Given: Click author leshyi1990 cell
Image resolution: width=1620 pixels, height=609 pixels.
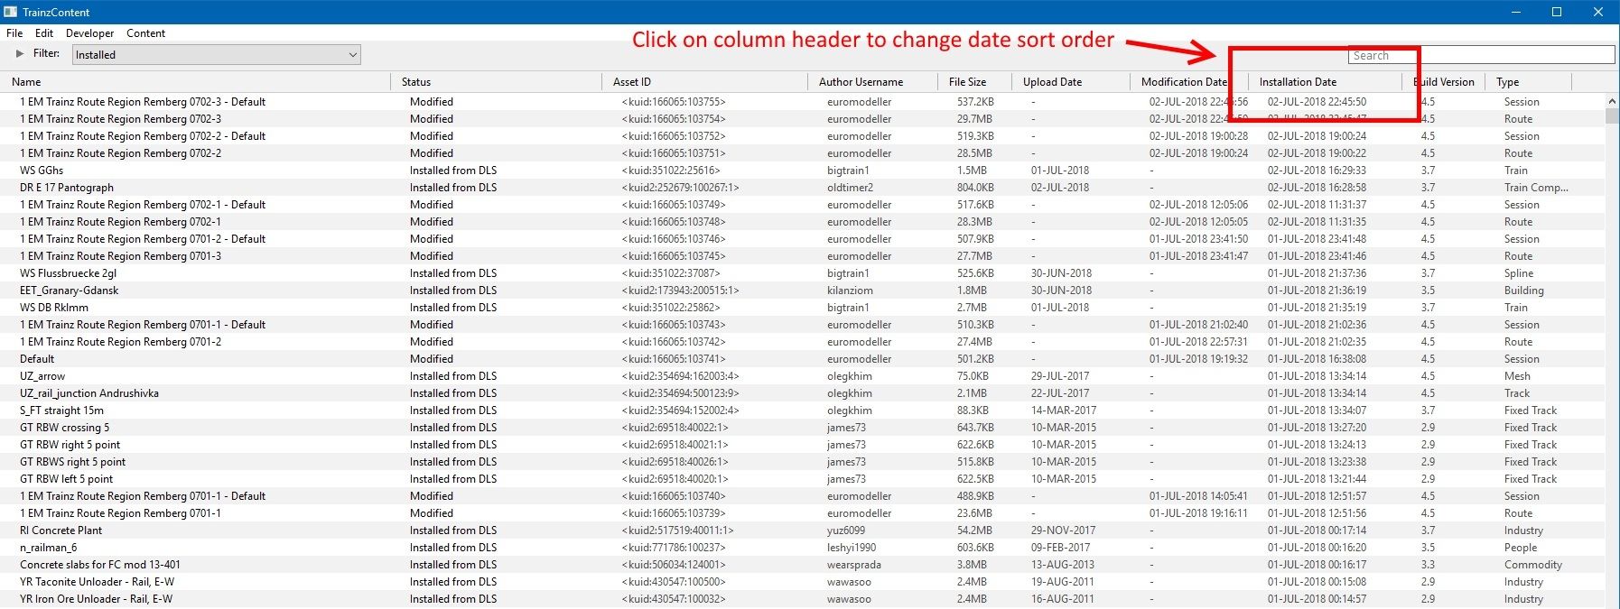Looking at the screenshot, I should 852,548.
